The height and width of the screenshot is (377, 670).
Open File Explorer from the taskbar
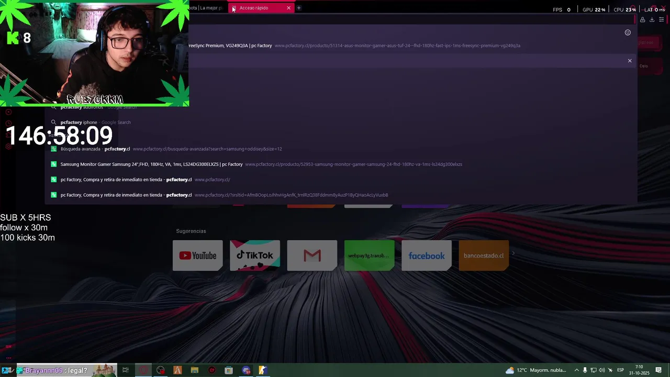coord(195,370)
